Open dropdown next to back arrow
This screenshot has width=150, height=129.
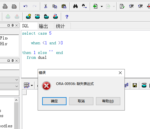(x=102, y=7)
